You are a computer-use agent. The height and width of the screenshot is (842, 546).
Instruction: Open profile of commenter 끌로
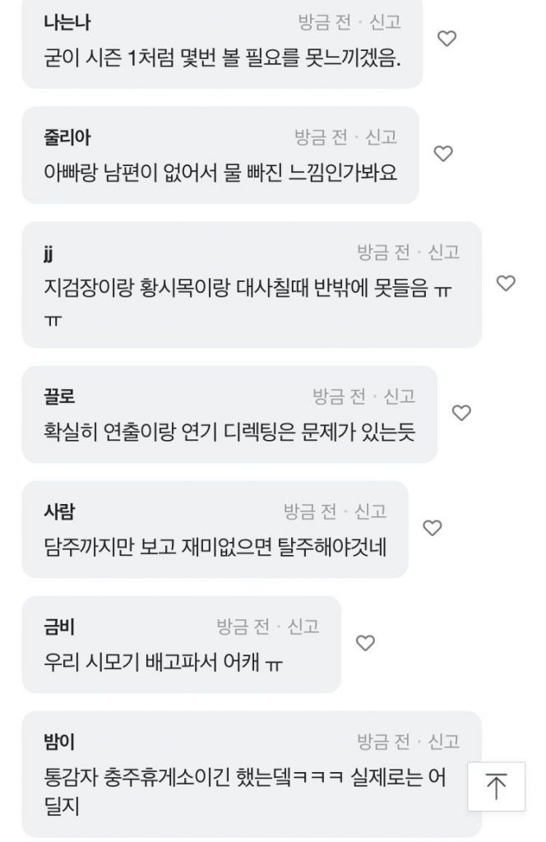(x=58, y=397)
